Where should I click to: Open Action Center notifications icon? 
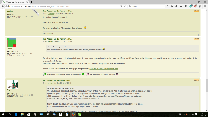196,114
